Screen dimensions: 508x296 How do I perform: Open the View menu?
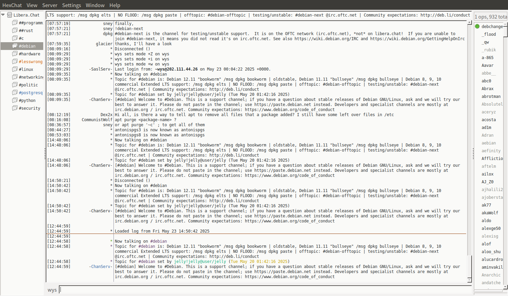tap(32, 5)
